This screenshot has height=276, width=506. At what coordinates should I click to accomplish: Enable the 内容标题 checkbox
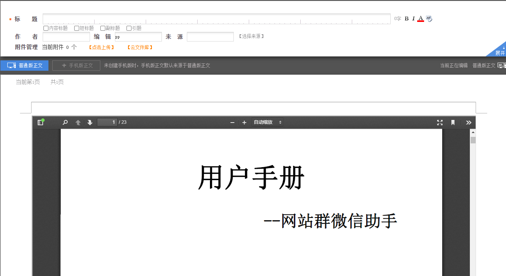(46, 28)
